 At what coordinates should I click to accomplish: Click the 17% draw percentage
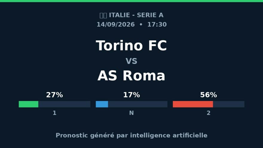pyautogui.click(x=131, y=95)
